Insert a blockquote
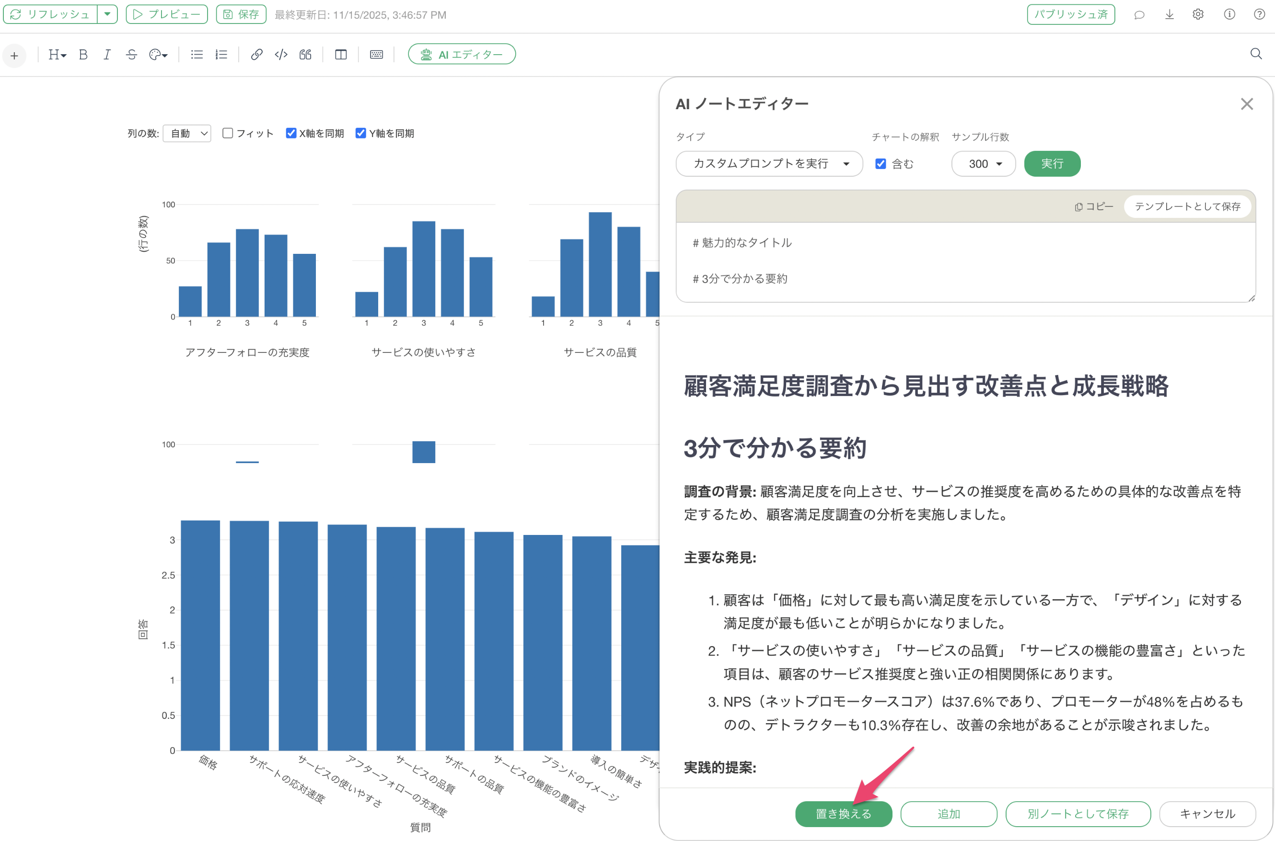This screenshot has height=841, width=1275. (x=305, y=55)
